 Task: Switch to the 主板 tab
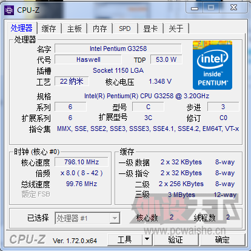click(x=75, y=28)
